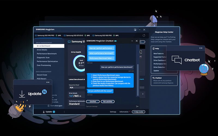Click the small Chatbot icon in Help Center
Screen dimensions: 218x136
click(x=154, y=78)
